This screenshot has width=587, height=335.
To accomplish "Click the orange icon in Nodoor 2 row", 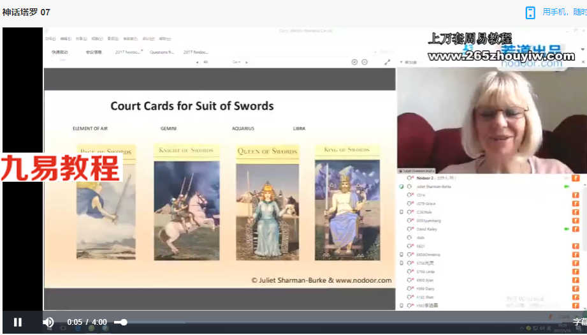I will tap(576, 178).
